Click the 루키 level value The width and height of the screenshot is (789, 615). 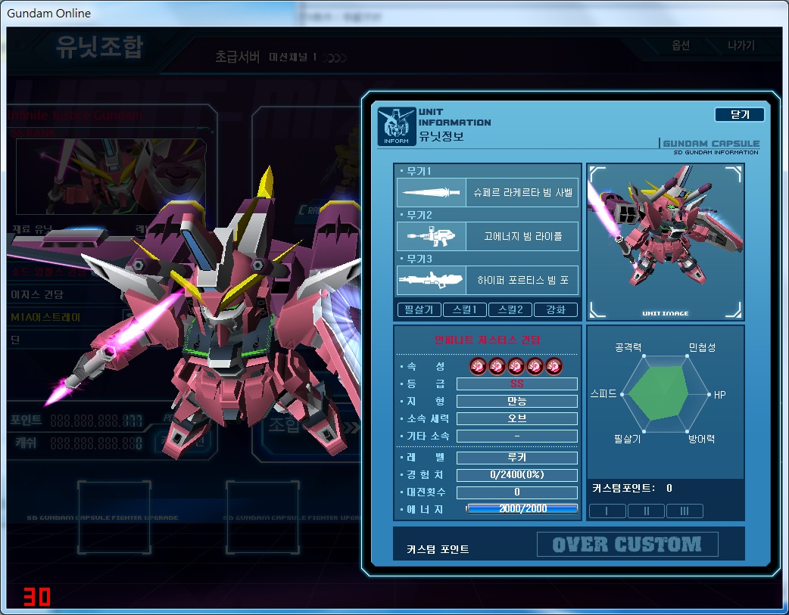516,458
